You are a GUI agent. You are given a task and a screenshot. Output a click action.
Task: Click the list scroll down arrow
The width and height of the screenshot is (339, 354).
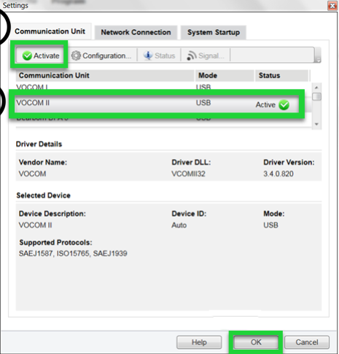pos(316,124)
